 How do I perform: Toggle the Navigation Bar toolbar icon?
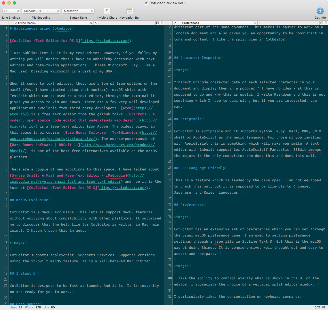(x=130, y=11)
